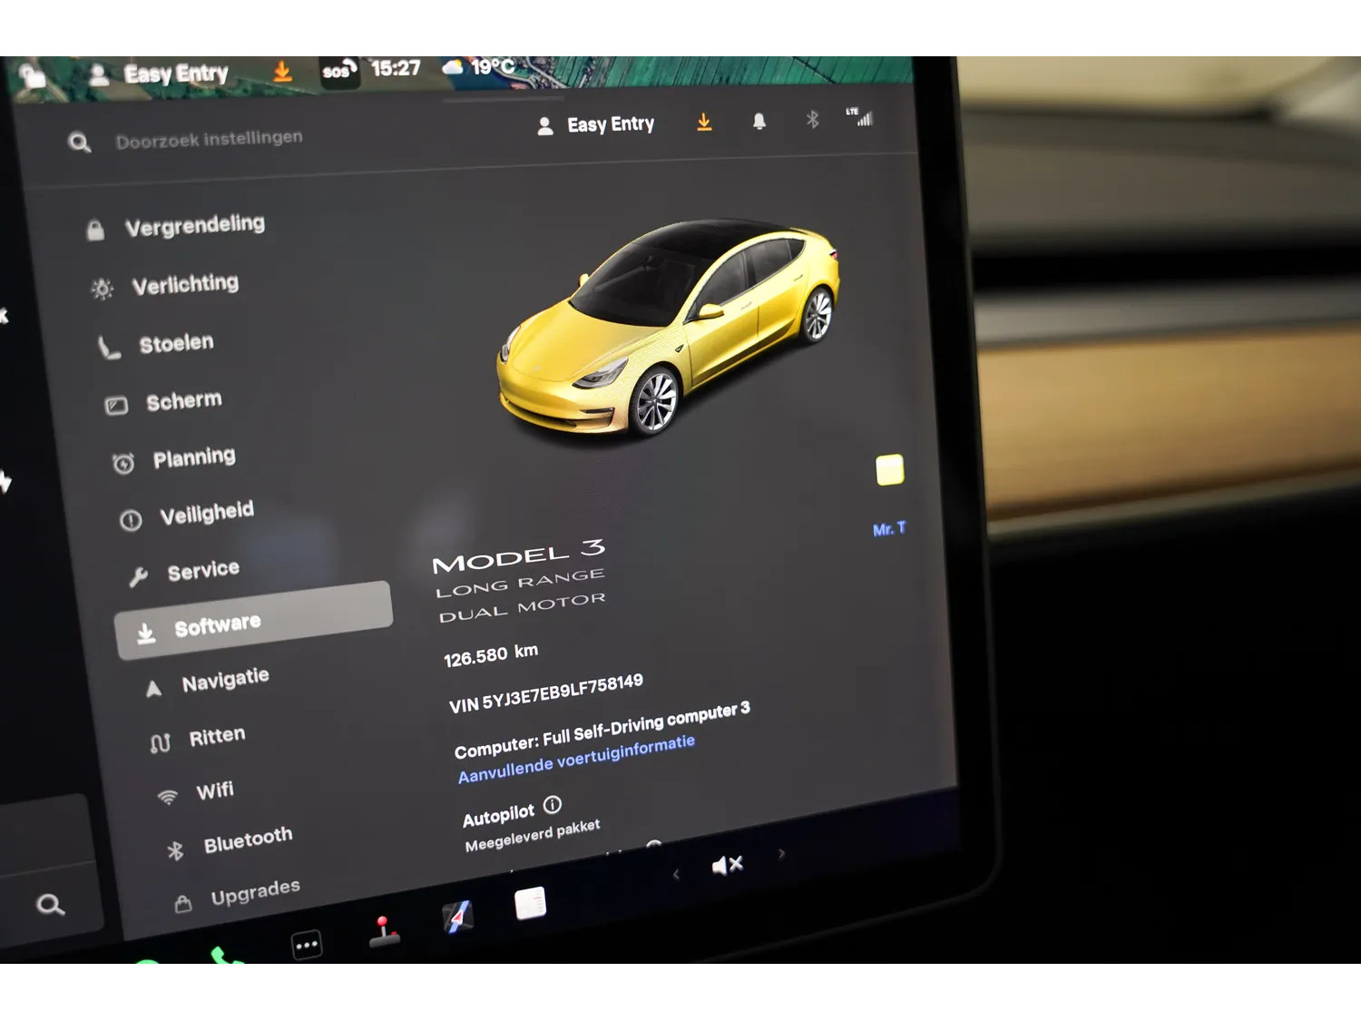Open the Navigatie settings menu item

pos(225,681)
